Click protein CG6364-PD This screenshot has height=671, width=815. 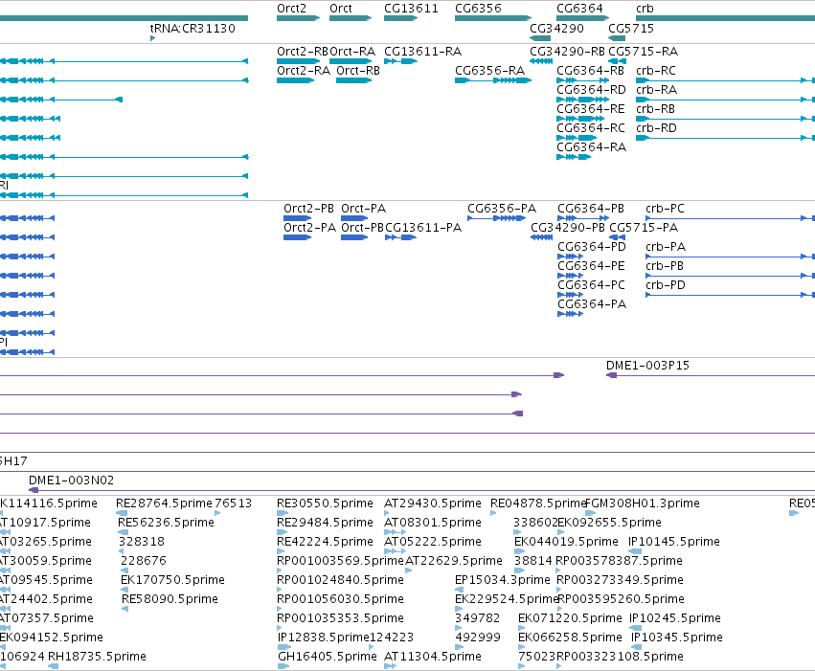tap(570, 257)
